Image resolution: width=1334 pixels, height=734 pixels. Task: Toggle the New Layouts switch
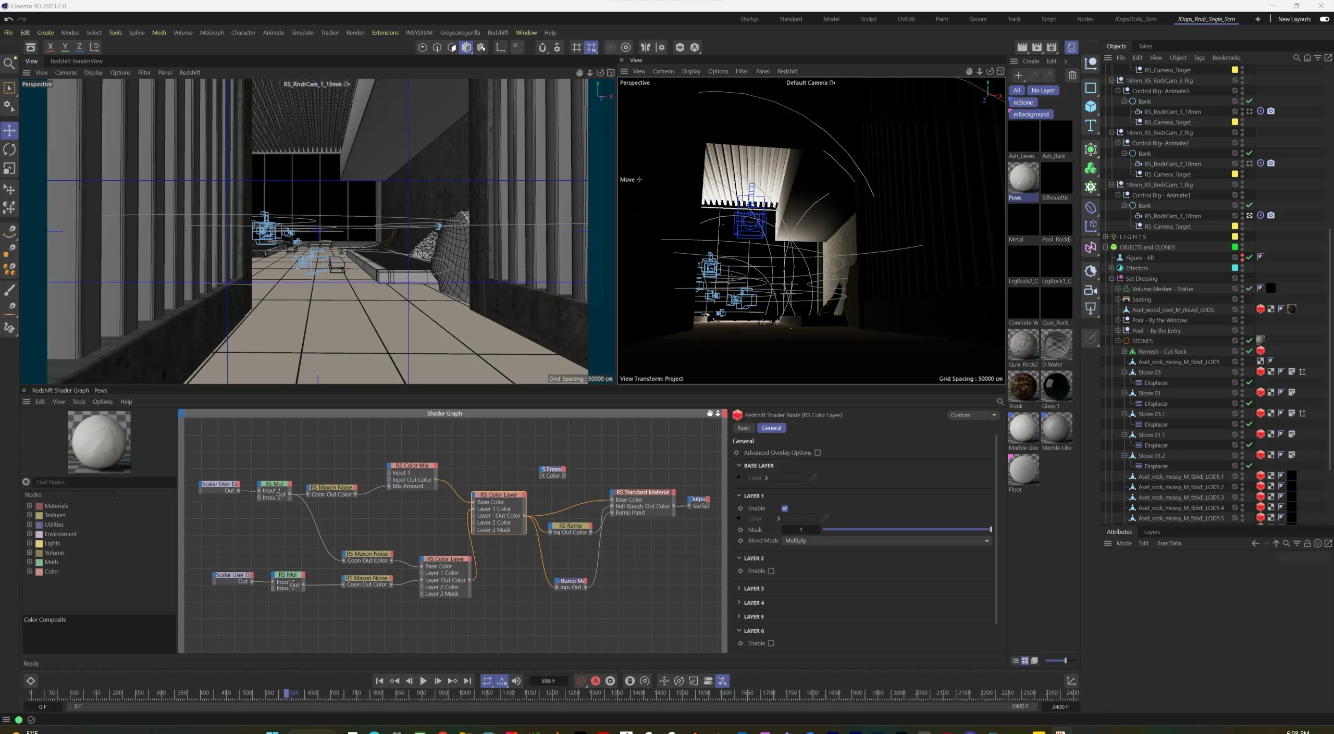click(1324, 19)
